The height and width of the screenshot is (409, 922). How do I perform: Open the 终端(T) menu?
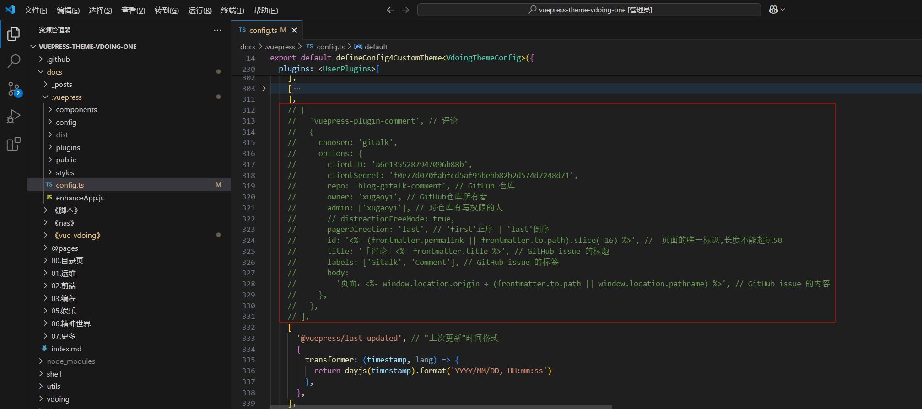232,10
